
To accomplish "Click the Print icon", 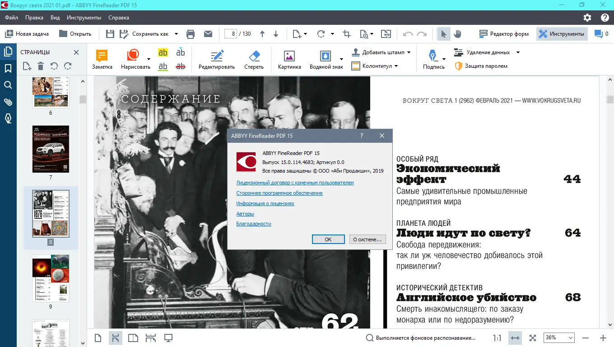I will (x=191, y=34).
